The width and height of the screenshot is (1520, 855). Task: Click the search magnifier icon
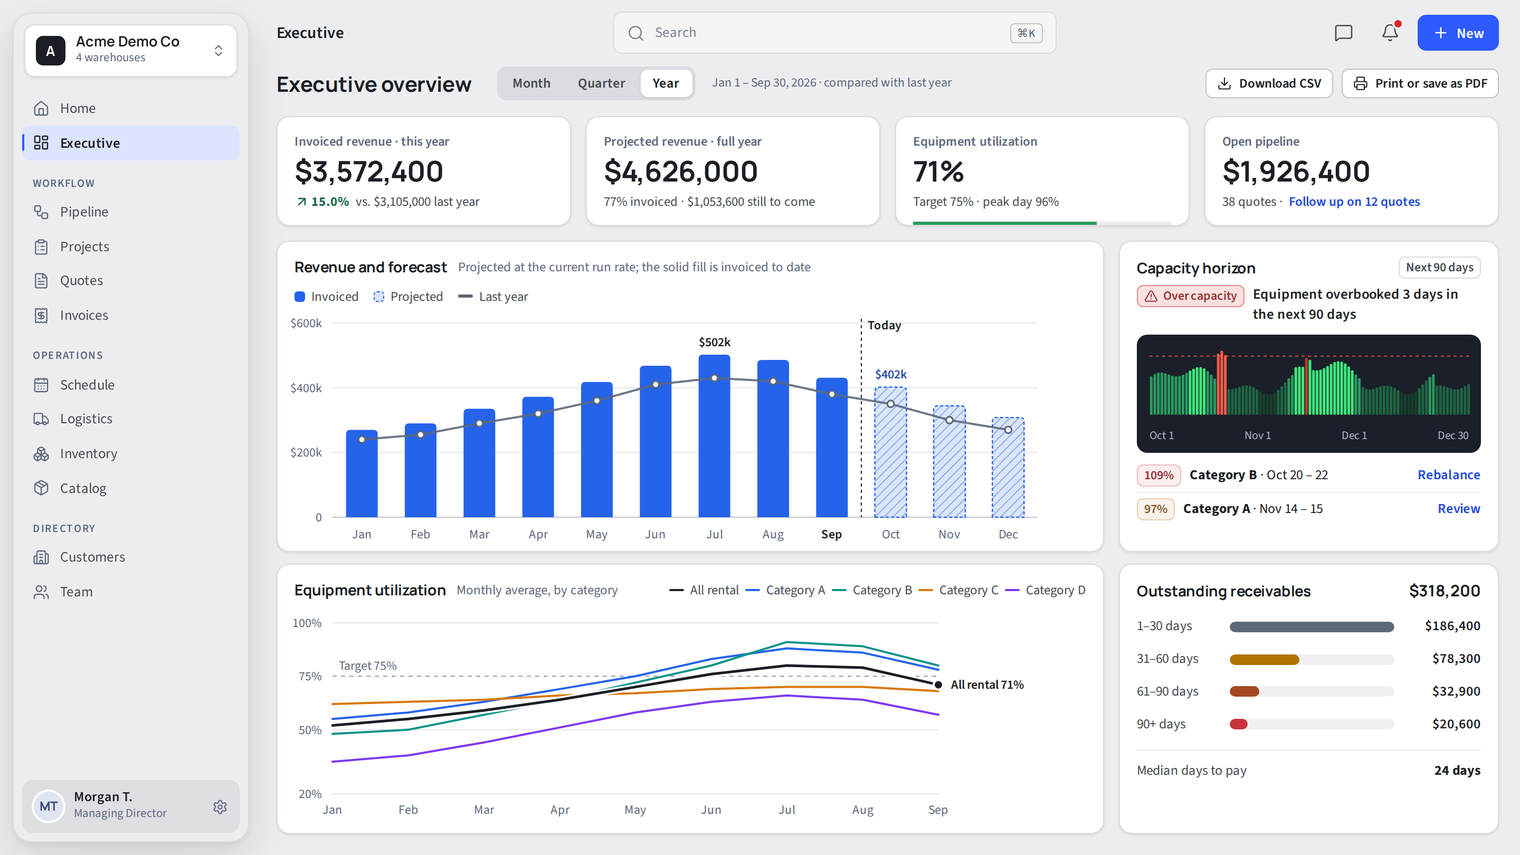pos(635,33)
